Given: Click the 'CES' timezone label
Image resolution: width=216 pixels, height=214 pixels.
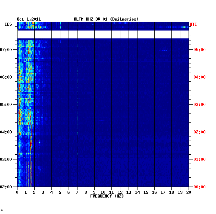Looking at the screenshot, I should coord(8,24).
